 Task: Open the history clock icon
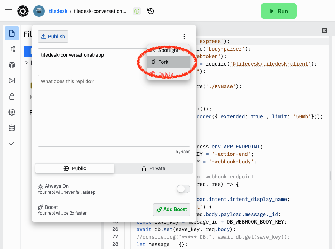pyautogui.click(x=151, y=11)
